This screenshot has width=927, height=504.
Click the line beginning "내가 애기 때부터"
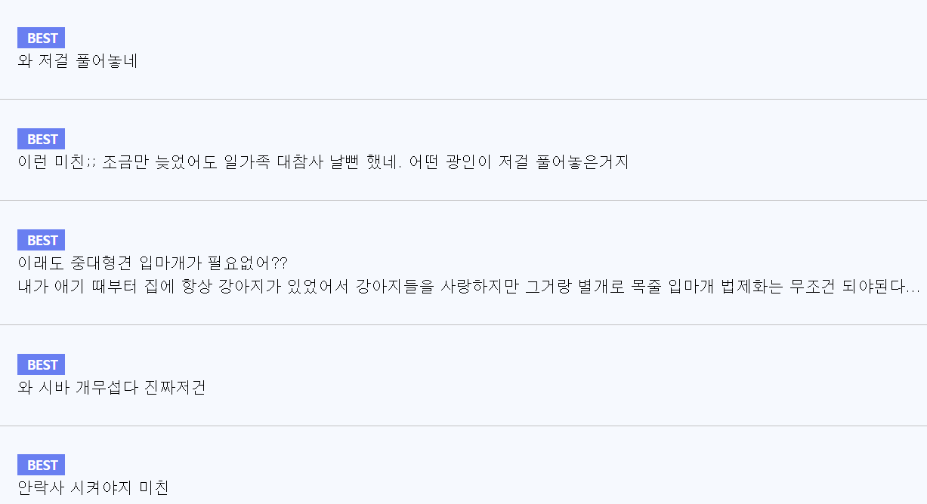point(453,287)
